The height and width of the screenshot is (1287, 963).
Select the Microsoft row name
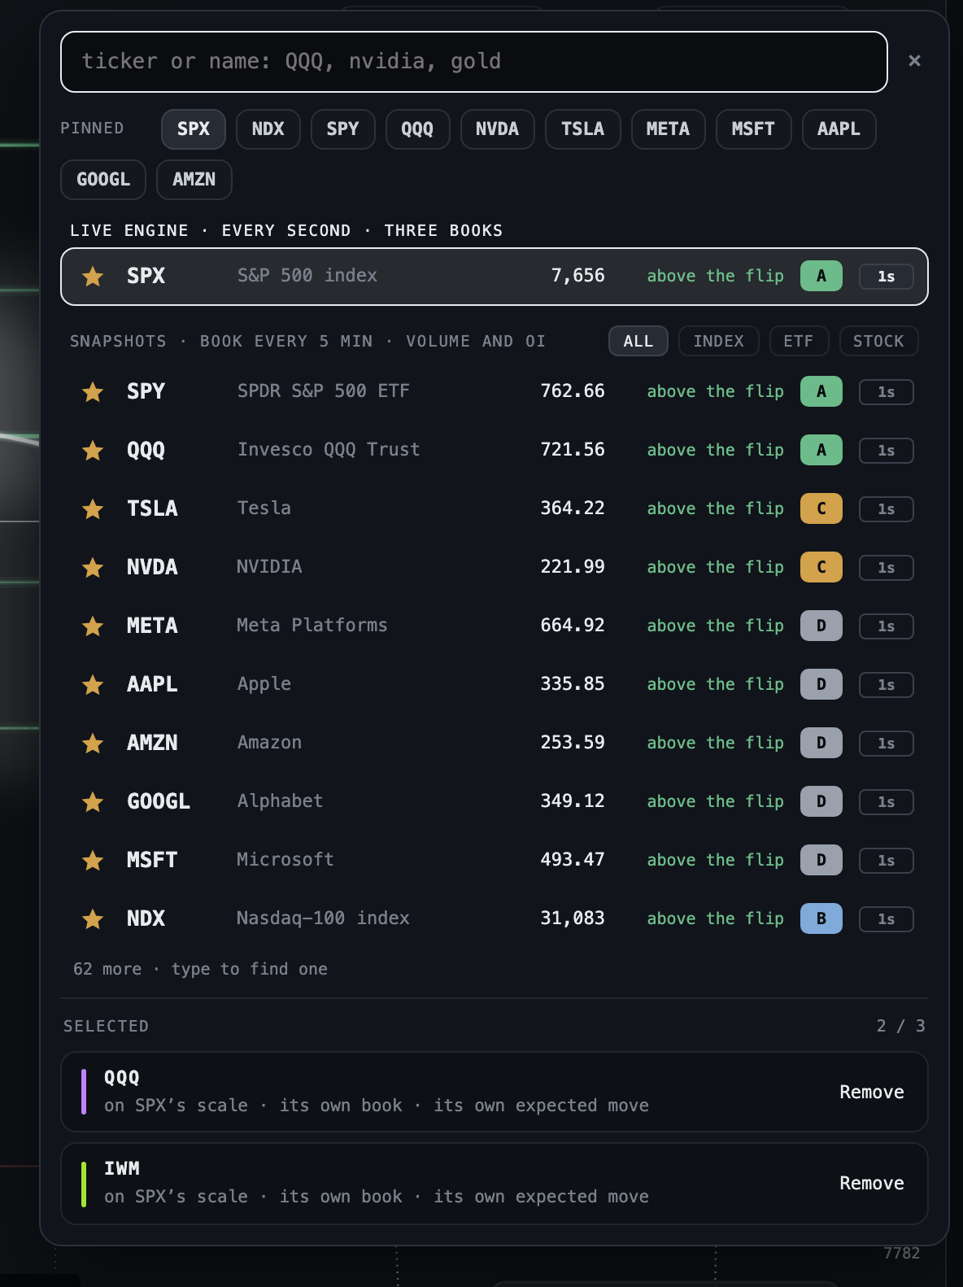[285, 860]
